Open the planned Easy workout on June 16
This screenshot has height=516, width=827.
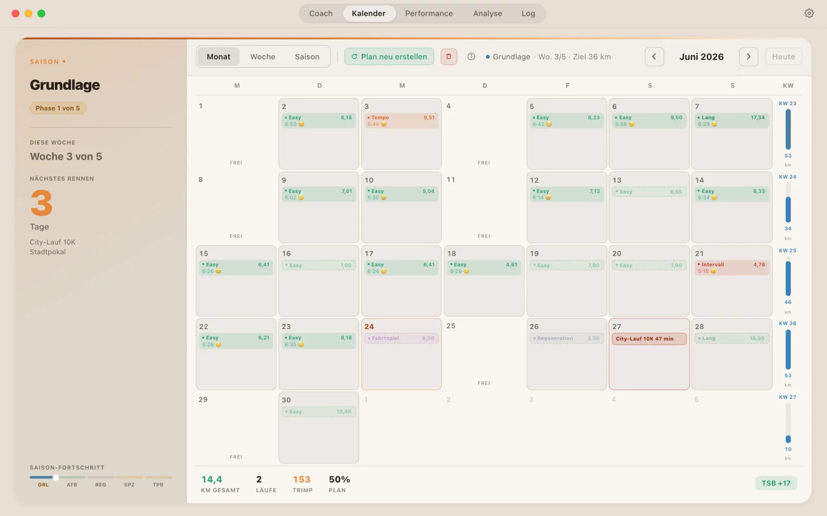(318, 266)
